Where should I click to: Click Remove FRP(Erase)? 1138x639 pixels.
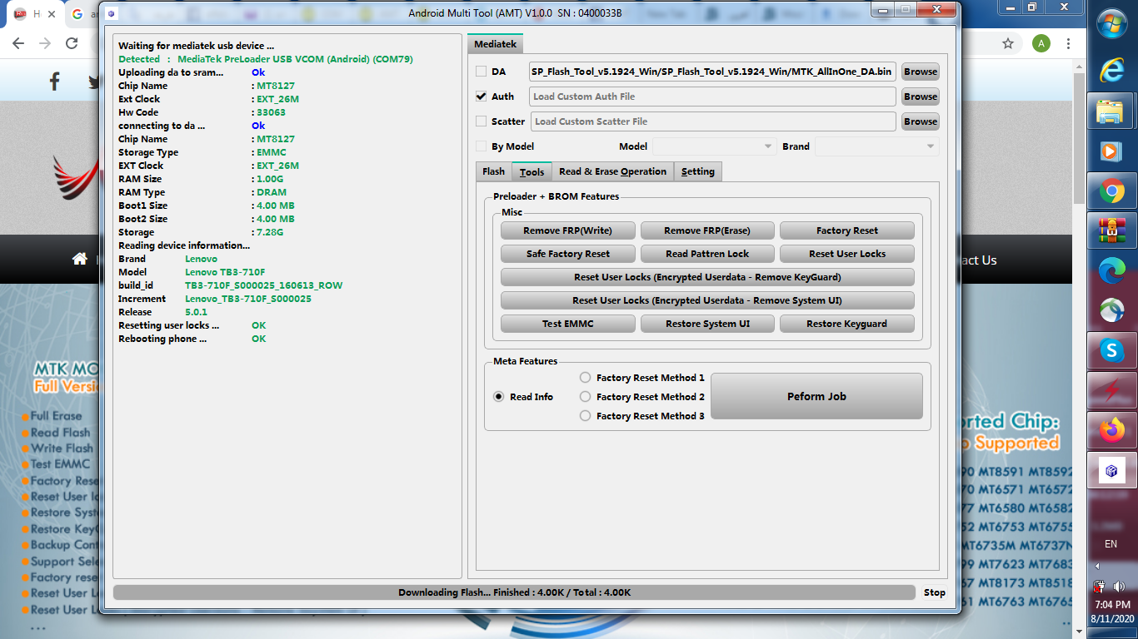(707, 230)
